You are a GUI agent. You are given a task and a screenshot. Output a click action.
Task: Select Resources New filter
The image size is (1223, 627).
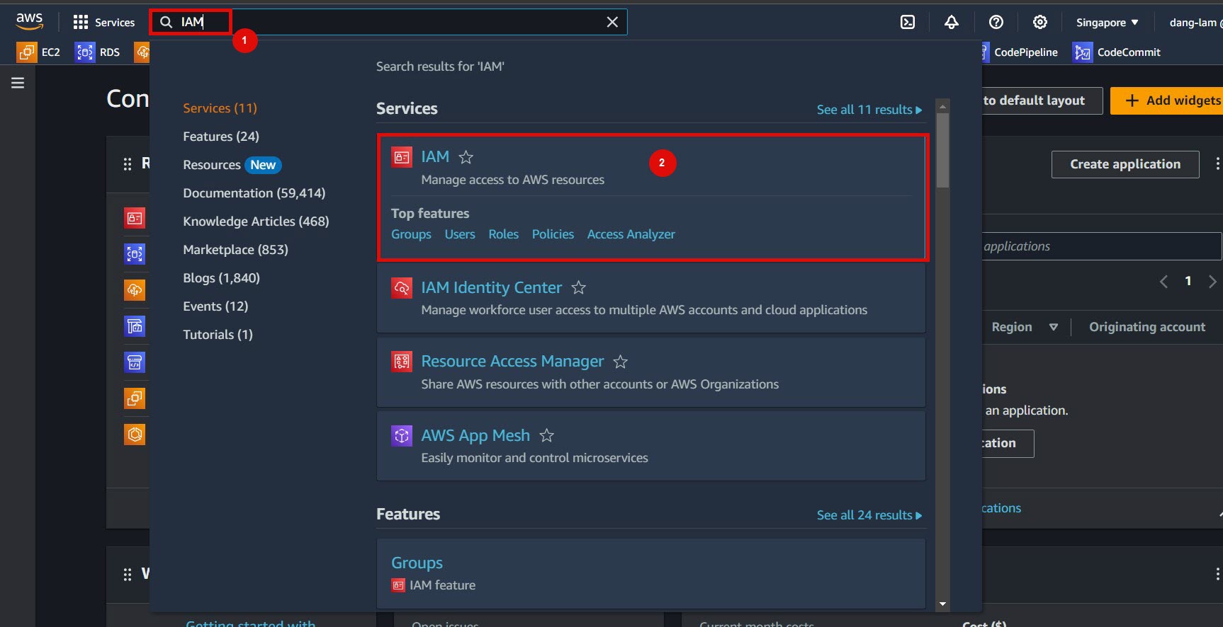[x=232, y=165]
